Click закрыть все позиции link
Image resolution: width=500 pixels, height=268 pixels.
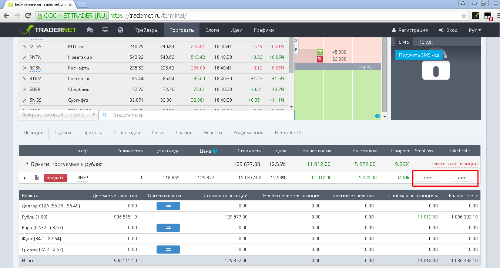pyautogui.click(x=454, y=164)
